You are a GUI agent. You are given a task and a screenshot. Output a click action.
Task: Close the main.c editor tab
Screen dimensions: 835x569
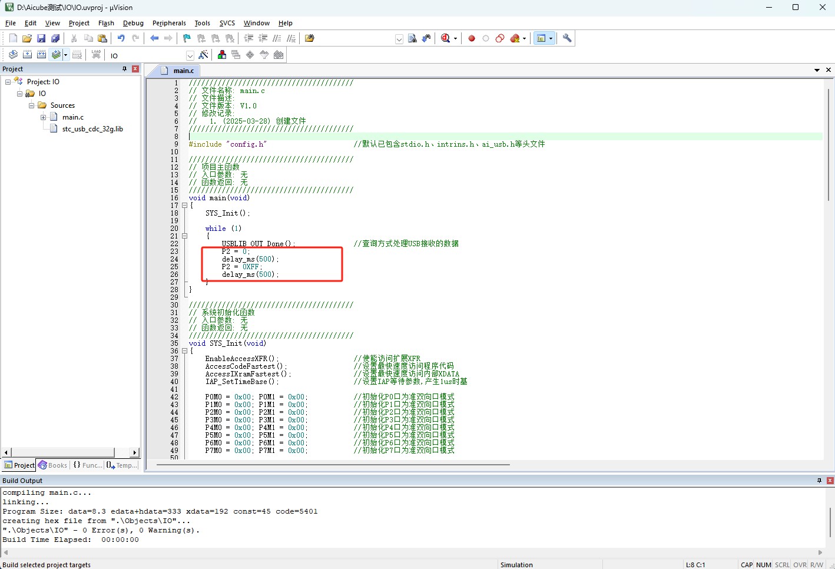(x=829, y=70)
